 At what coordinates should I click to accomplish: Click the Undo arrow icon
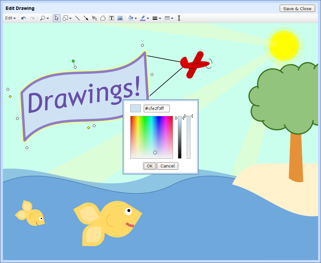tap(24, 18)
